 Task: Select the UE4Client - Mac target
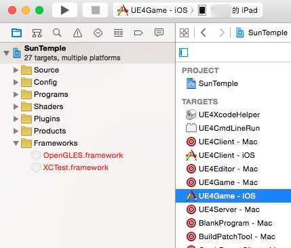tap(233, 142)
